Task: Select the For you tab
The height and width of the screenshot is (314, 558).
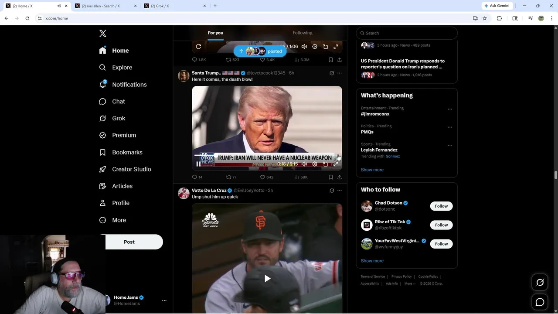Action: [215, 33]
